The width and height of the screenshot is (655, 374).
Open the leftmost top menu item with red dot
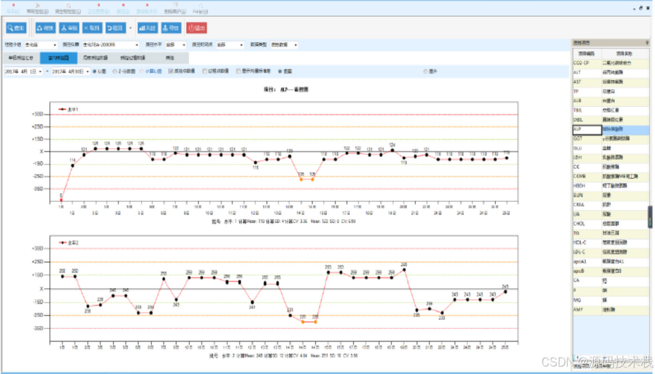[14, 9]
